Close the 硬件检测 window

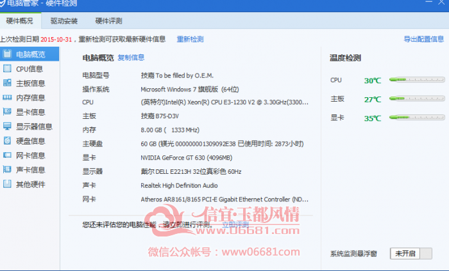pyautogui.click(x=441, y=3)
